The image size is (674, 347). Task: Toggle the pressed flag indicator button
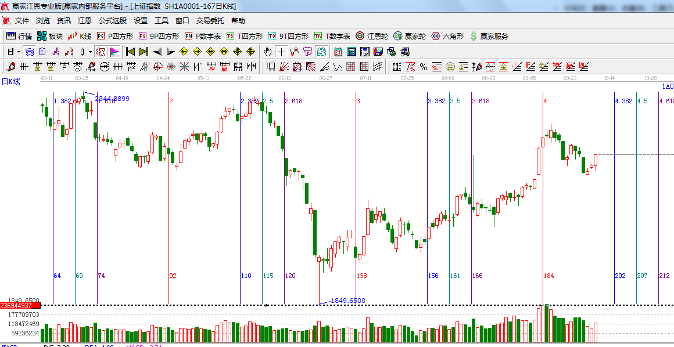click(114, 52)
